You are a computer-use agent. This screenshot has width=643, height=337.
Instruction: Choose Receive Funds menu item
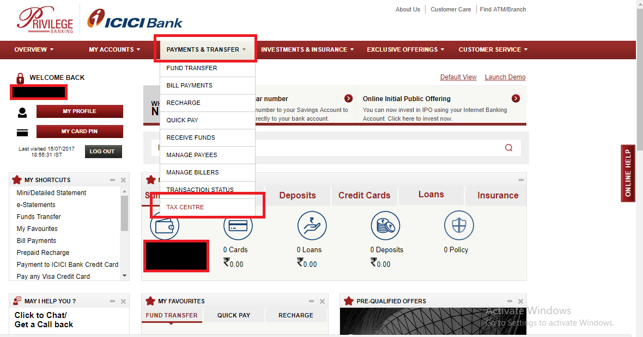pyautogui.click(x=208, y=138)
